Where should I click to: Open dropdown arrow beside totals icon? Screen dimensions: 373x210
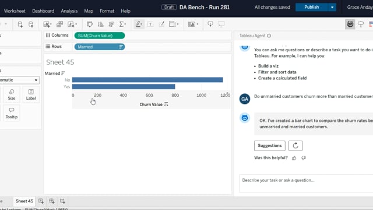click(125, 24)
